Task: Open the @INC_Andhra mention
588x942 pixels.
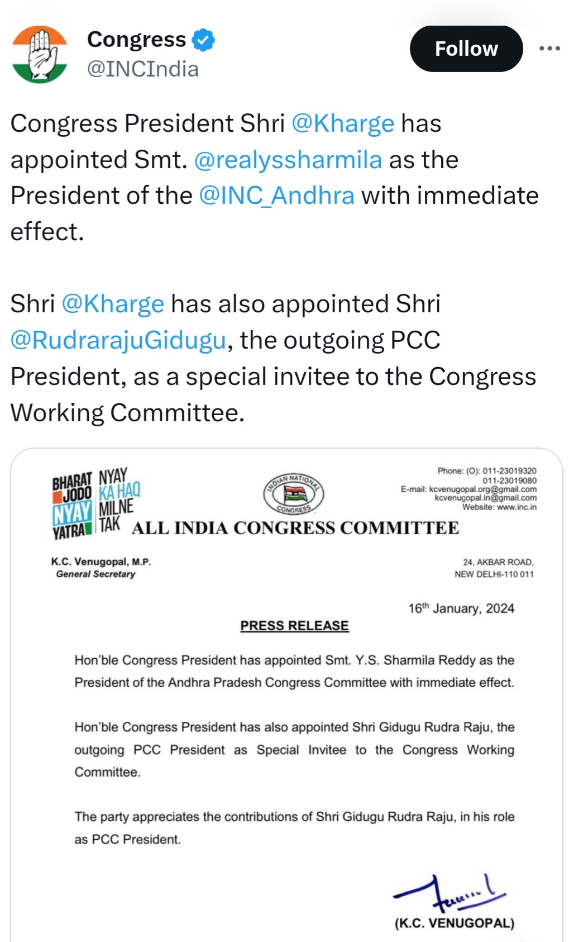Action: tap(277, 196)
